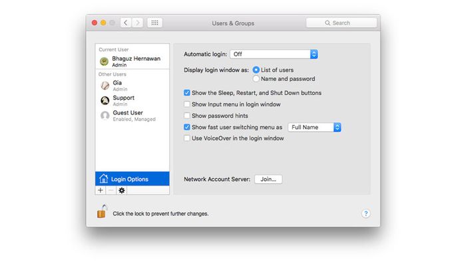Disable Show fast user switching menu

186,127
